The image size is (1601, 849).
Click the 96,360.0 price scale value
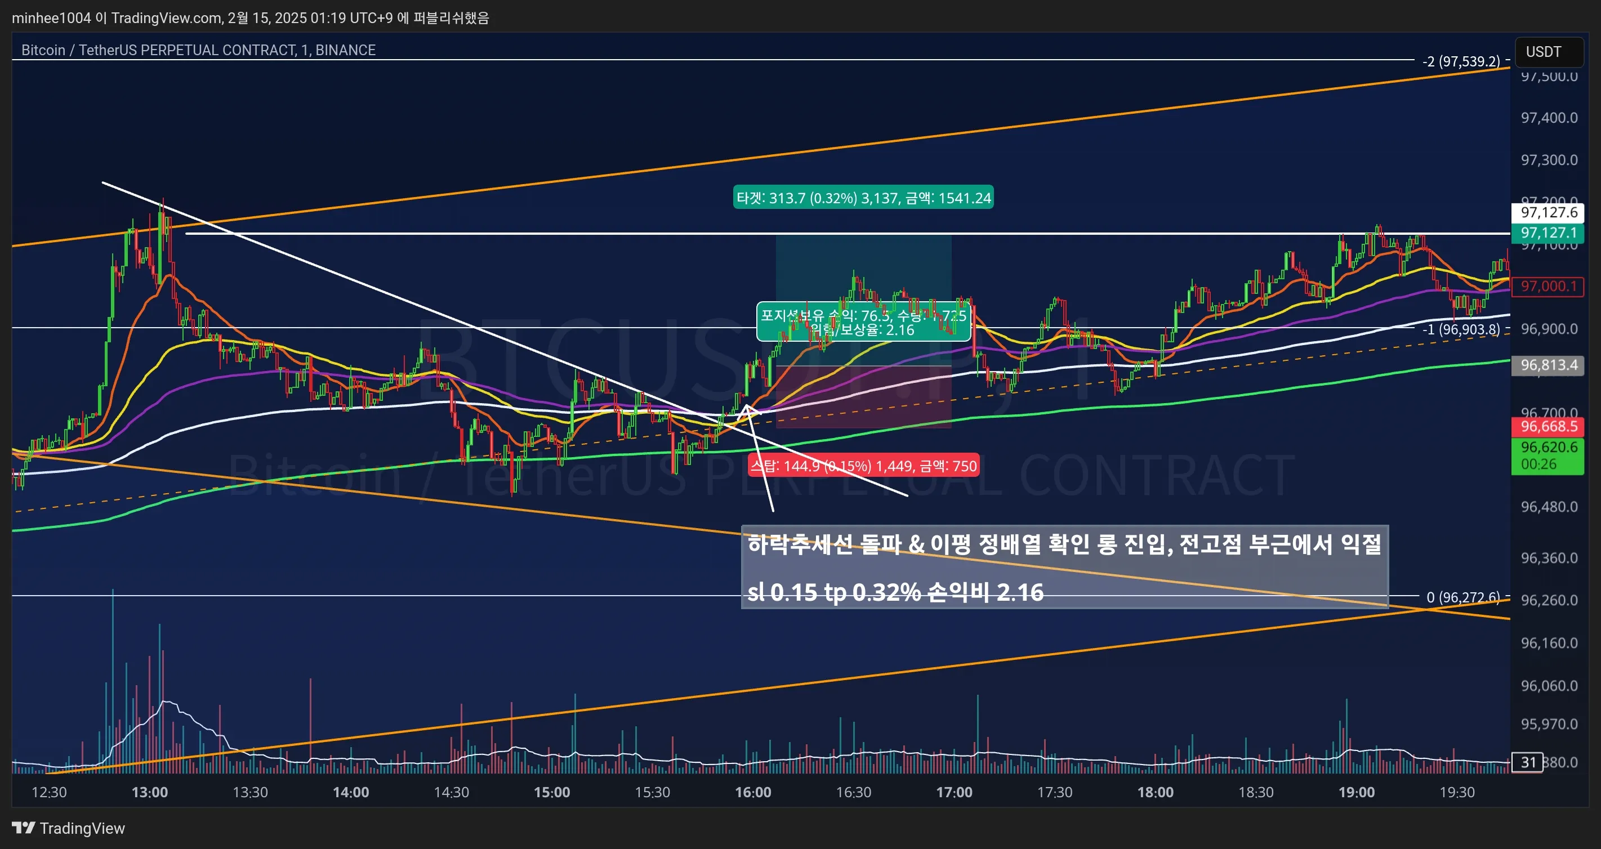1549,557
